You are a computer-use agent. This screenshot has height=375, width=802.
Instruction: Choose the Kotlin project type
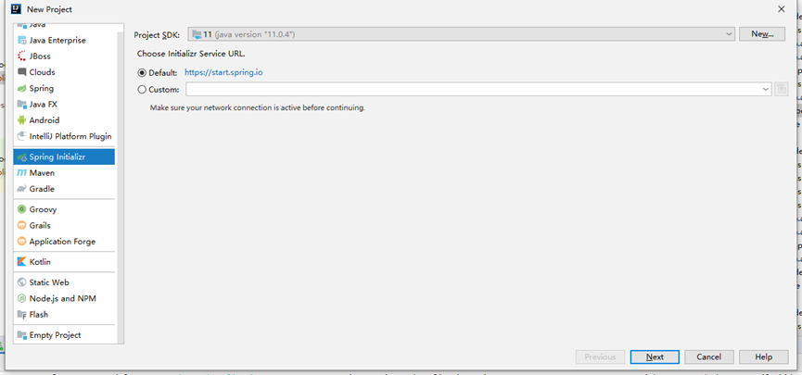(40, 262)
